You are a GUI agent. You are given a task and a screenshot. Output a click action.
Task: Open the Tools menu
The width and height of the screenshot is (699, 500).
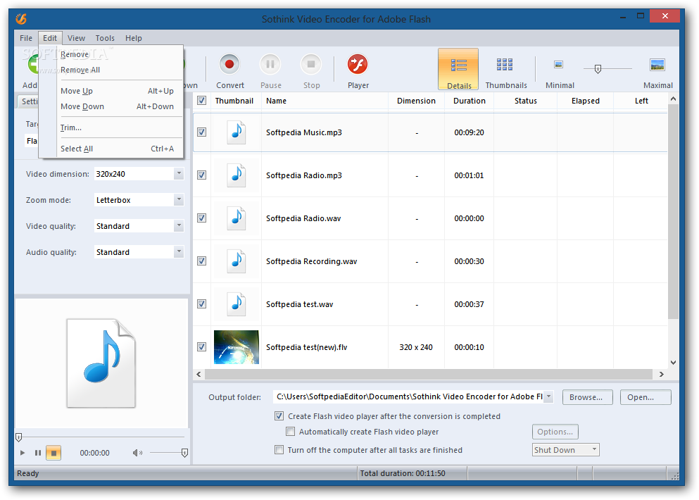click(105, 38)
